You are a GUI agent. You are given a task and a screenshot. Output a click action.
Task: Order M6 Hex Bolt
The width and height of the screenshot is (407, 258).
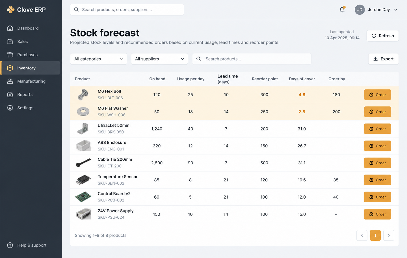[x=377, y=95]
